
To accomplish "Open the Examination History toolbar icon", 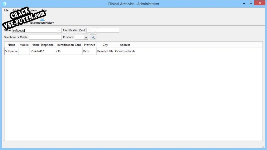I will 42,21.
